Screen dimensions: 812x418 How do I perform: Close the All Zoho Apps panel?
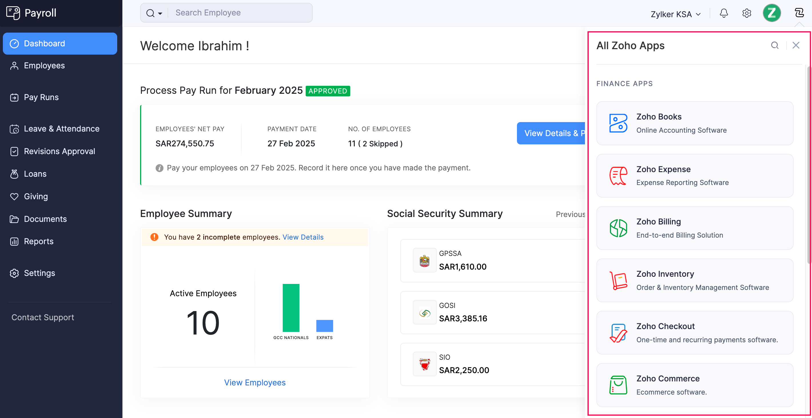(796, 45)
